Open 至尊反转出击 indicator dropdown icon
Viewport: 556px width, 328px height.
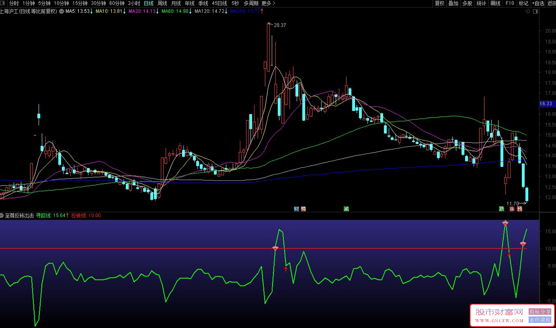(2, 216)
